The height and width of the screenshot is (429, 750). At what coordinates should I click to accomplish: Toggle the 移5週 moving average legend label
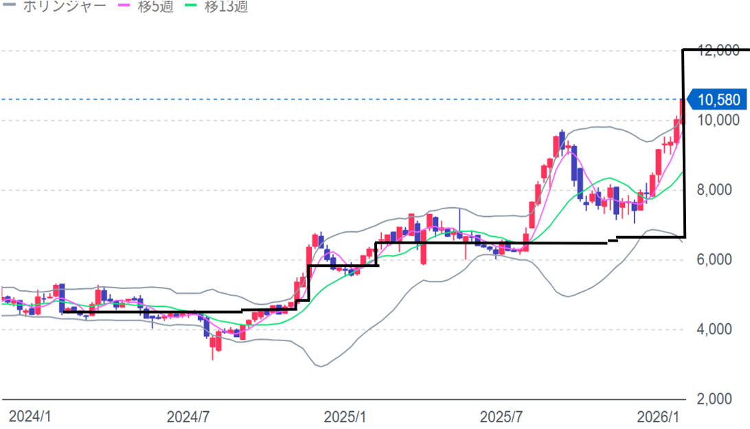pyautogui.click(x=155, y=7)
